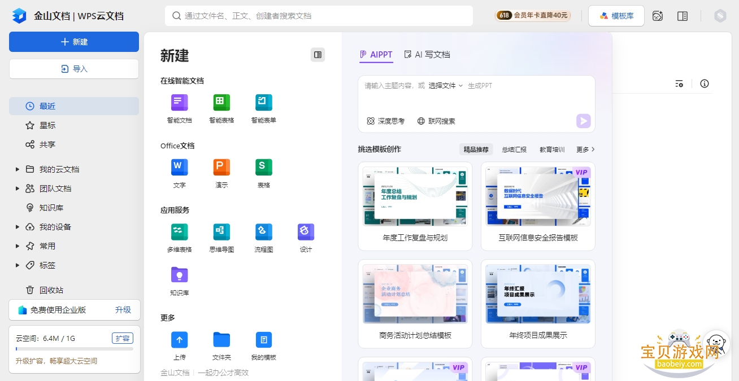The height and width of the screenshot is (381, 739).
Task: Create a new 智能文档 smart document
Action: (x=179, y=103)
